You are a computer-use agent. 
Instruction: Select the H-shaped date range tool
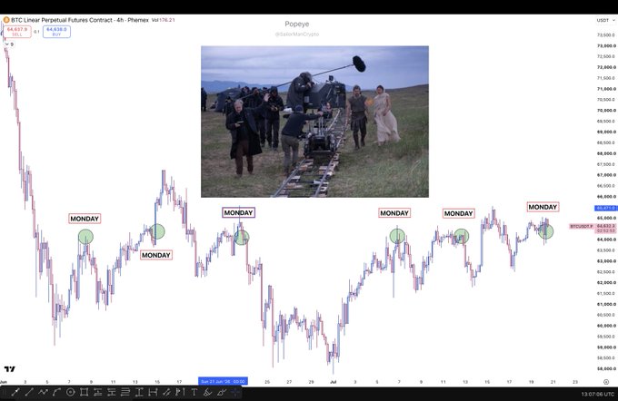[153, 392]
